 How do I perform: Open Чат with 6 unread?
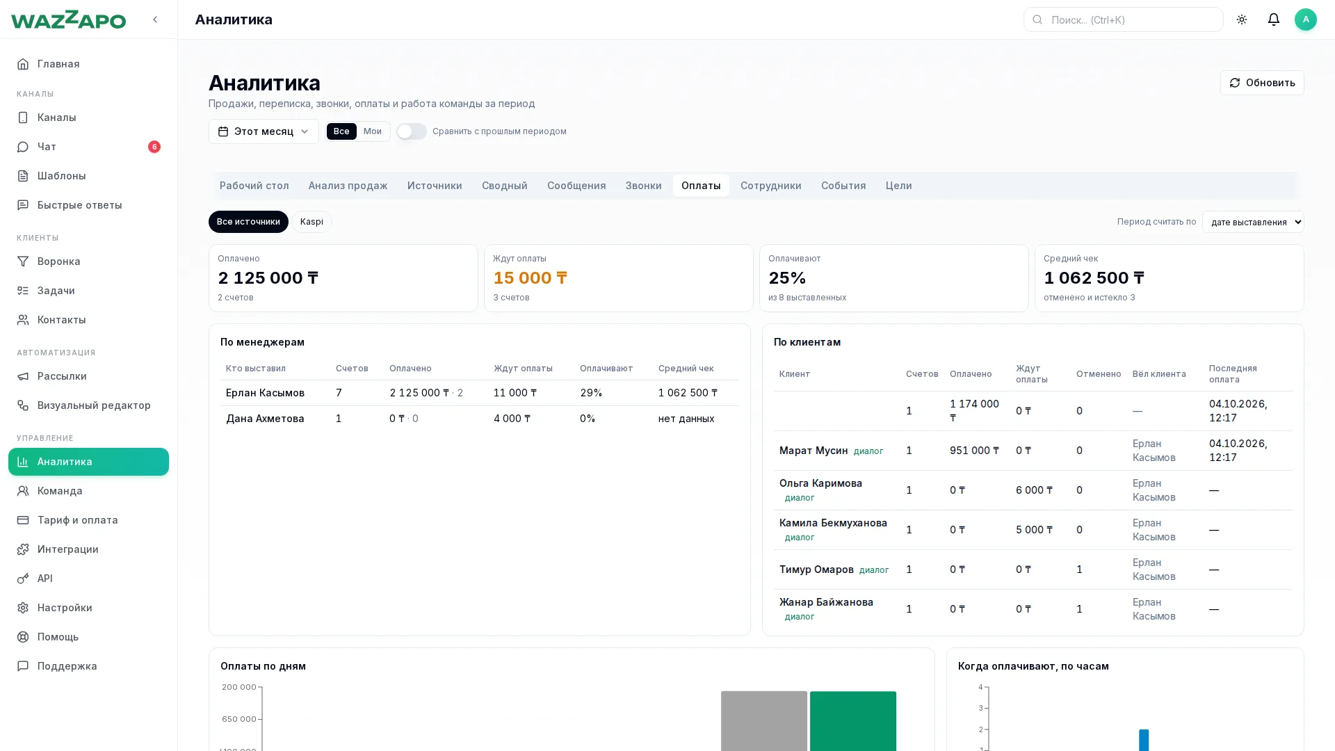[88, 147]
